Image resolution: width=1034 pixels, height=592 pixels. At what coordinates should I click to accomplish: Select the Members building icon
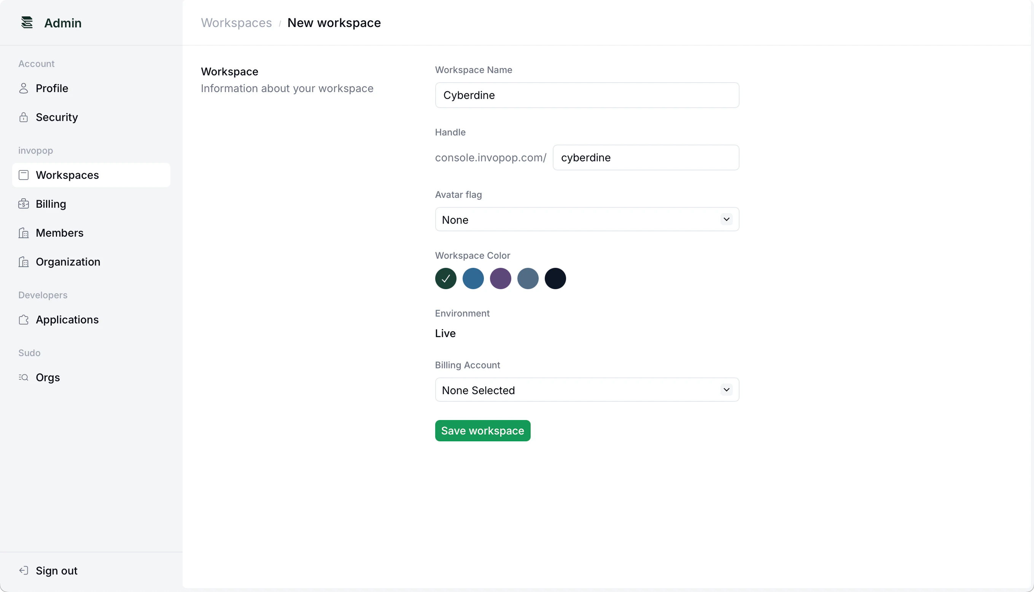[x=24, y=232]
